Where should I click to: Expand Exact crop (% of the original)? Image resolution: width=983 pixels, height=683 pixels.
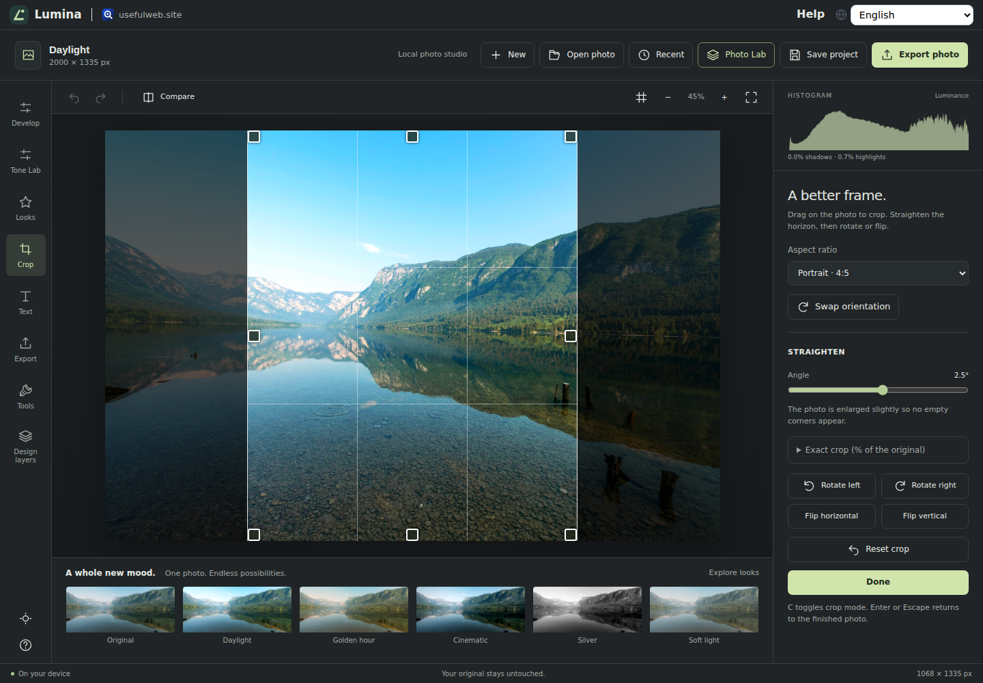tap(878, 450)
